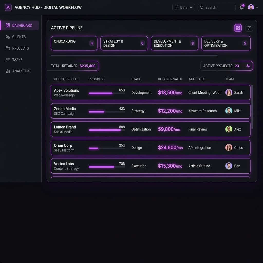Click the calendar icon in Date selector

tap(176, 7)
